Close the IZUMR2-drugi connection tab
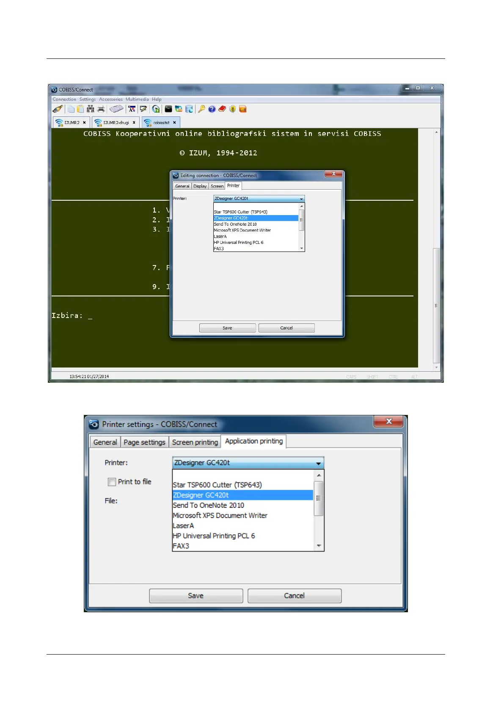Image resolution: width=504 pixels, height=713 pixels. 134,122
